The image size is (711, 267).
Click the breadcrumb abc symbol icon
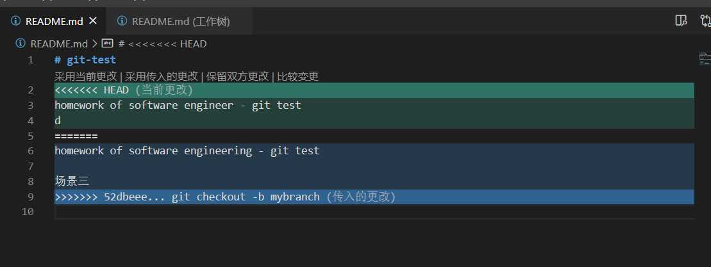107,44
